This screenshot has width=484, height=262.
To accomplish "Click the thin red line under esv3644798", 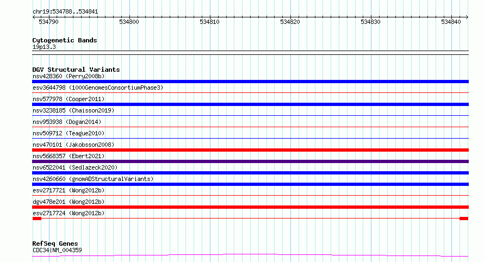I will [x=250, y=92].
